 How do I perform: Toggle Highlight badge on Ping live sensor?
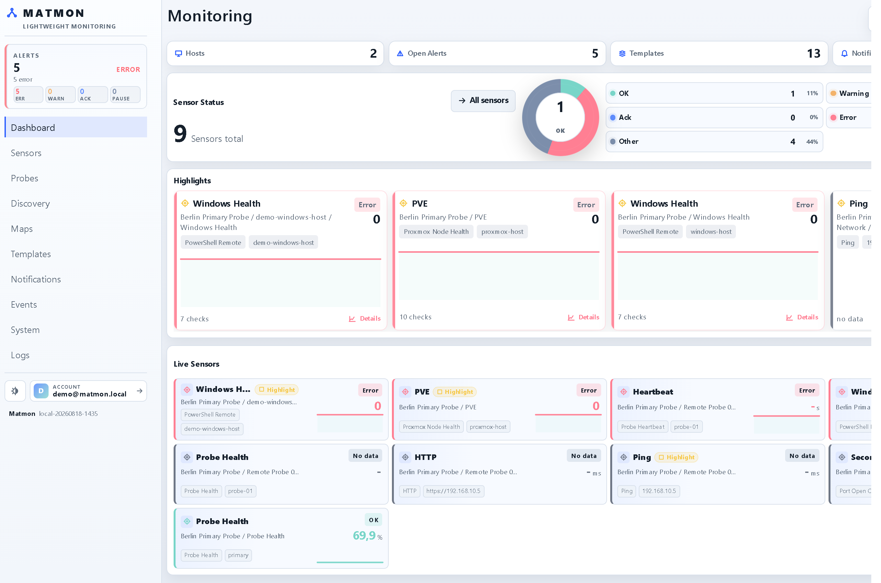(x=676, y=457)
